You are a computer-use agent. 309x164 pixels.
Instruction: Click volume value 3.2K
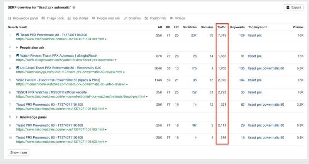tap(300, 105)
